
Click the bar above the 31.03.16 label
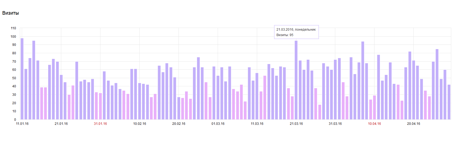(x=335, y=90)
